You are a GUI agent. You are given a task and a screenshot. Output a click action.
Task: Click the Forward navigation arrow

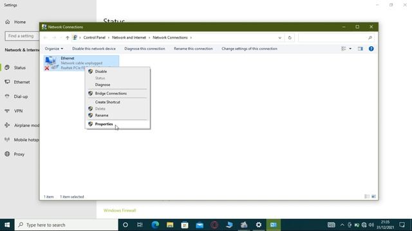point(54,38)
